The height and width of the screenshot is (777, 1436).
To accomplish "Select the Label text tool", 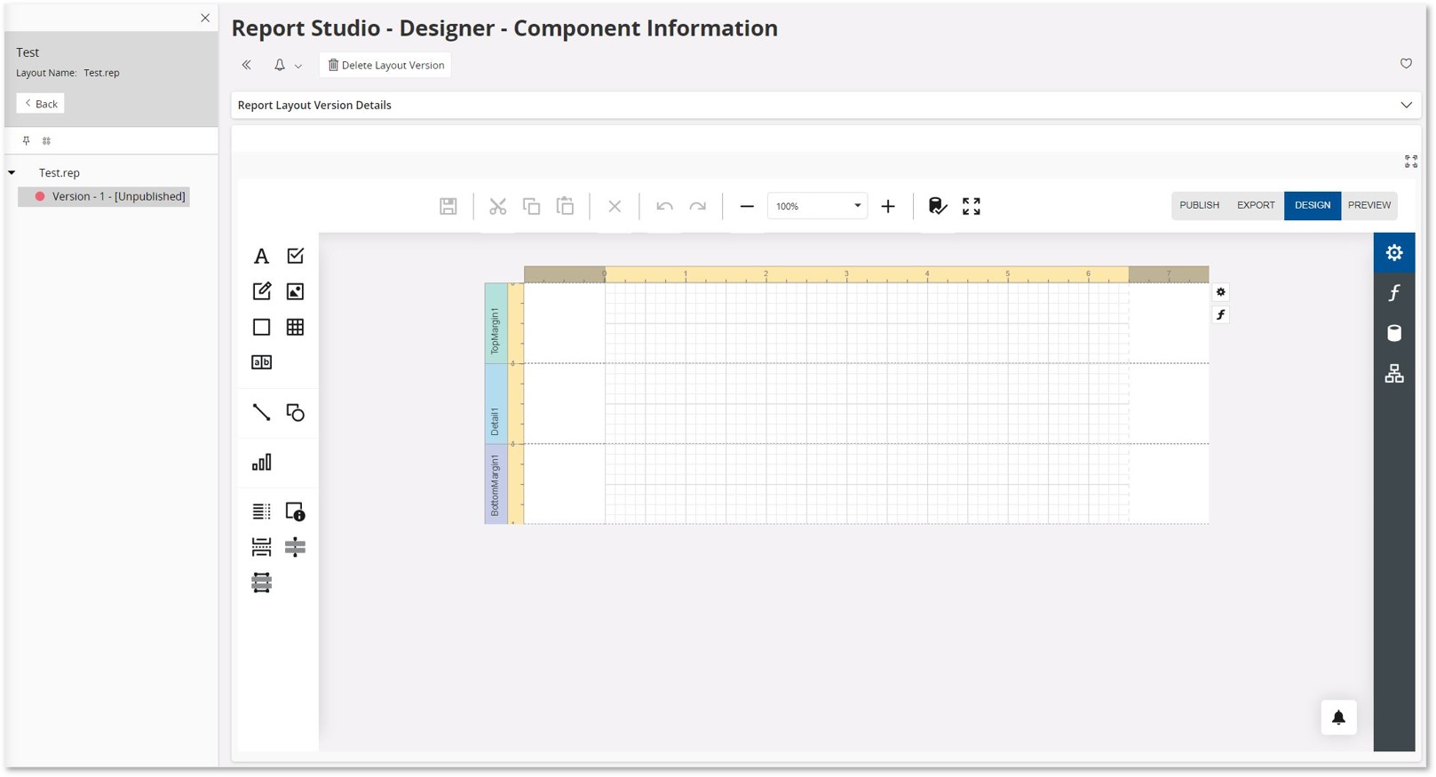I will click(x=261, y=257).
